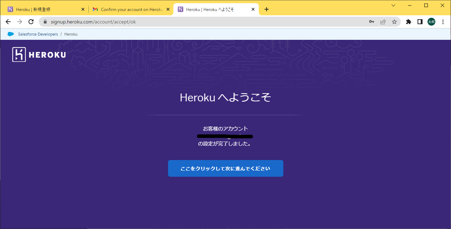Click the browser forward arrow
This screenshot has width=451, height=229.
coord(20,22)
